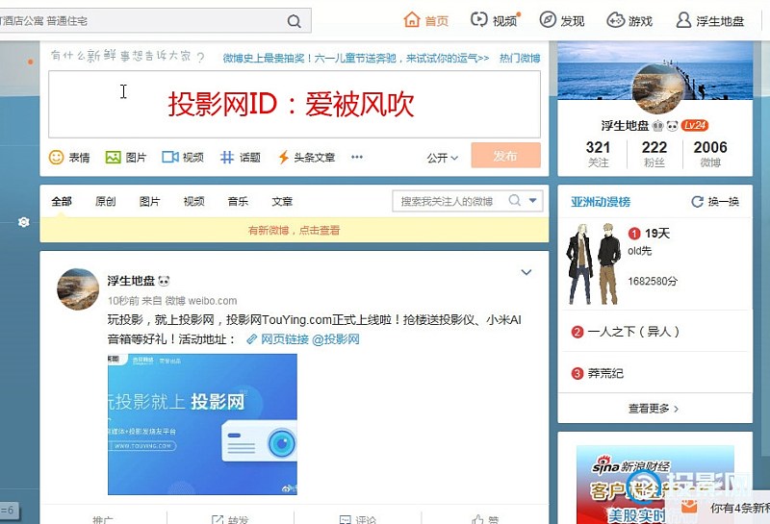The width and height of the screenshot is (770, 524).
Task: Open the 六一儿童节 lottery promo link
Action: pos(355,58)
